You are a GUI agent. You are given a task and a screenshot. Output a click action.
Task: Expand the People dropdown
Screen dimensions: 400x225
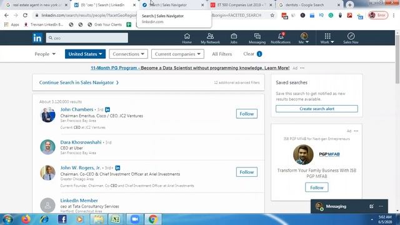45,54
